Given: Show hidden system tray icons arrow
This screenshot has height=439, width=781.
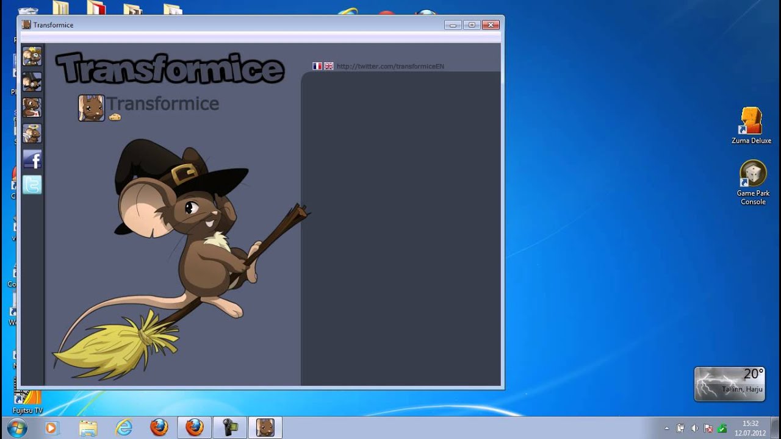Looking at the screenshot, I should click(x=667, y=429).
